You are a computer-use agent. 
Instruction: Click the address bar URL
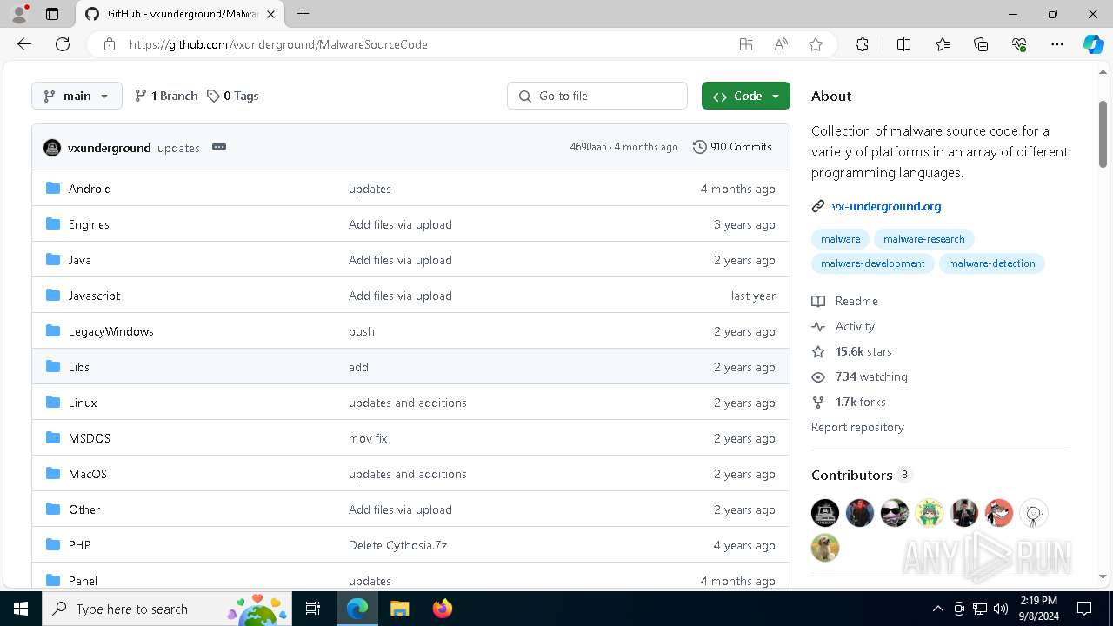pyautogui.click(x=278, y=44)
